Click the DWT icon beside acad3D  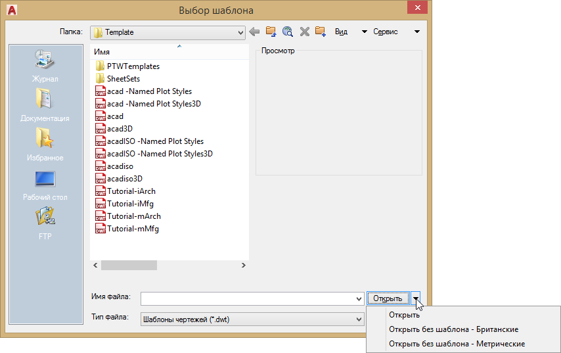(100, 129)
